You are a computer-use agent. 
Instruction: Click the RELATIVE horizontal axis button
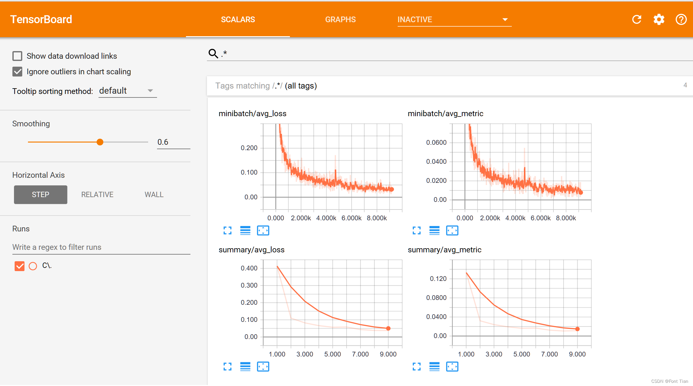pos(97,194)
